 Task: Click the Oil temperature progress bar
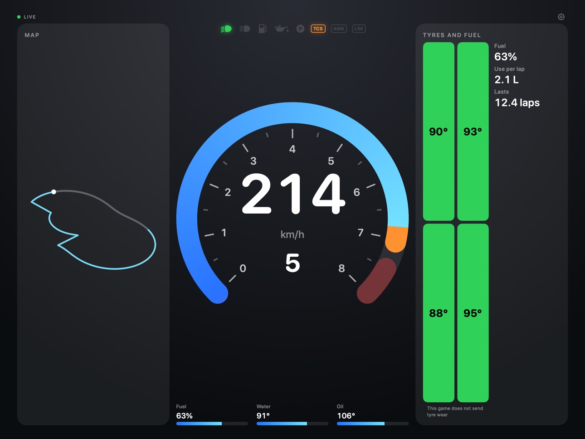point(372,424)
